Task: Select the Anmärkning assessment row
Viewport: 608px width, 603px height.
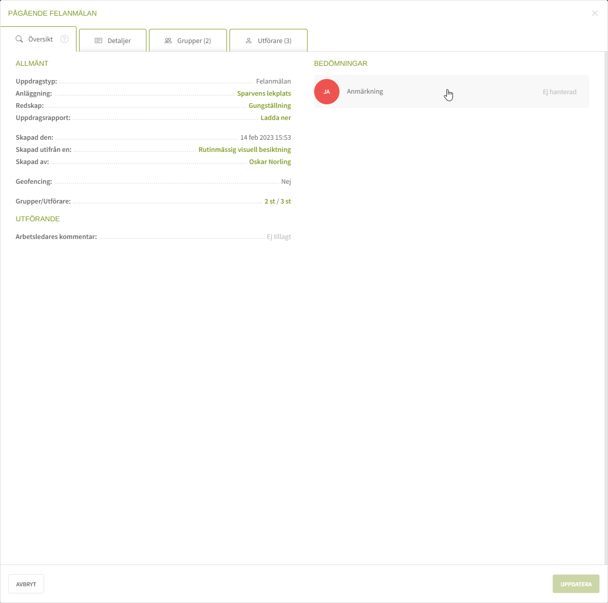Action: (x=451, y=92)
